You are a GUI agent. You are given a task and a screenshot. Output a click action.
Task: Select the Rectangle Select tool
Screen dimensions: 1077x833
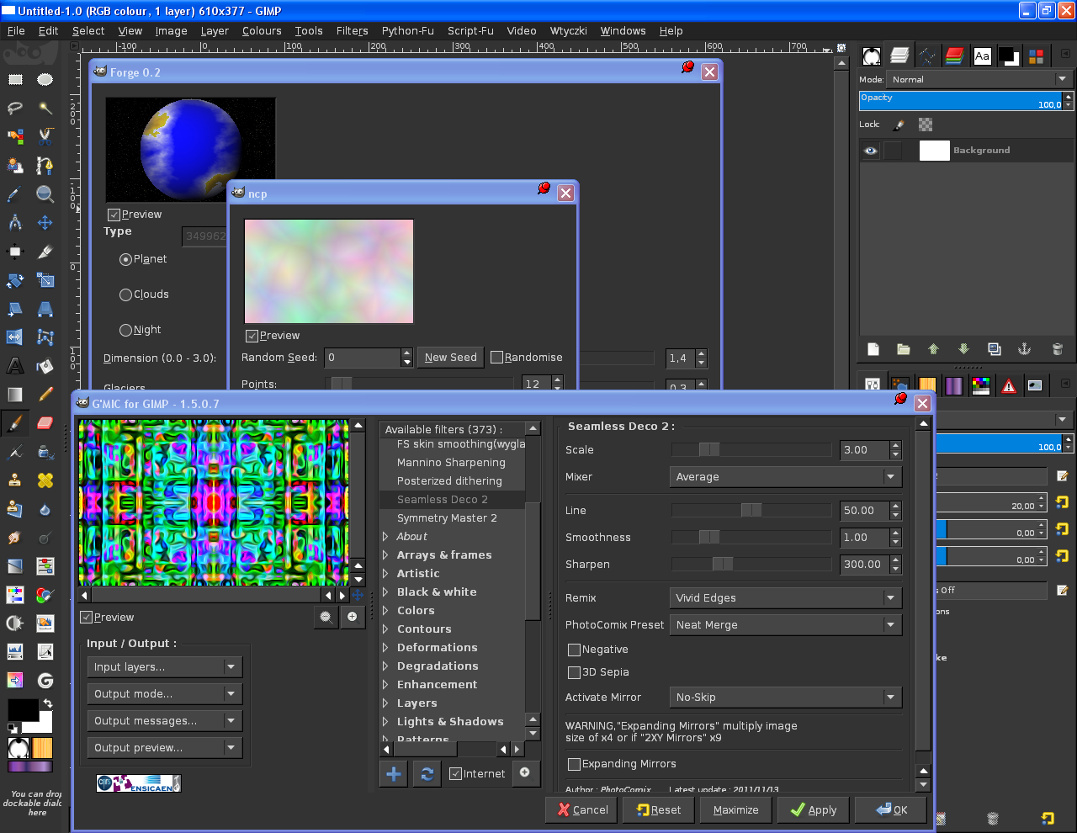(15, 80)
